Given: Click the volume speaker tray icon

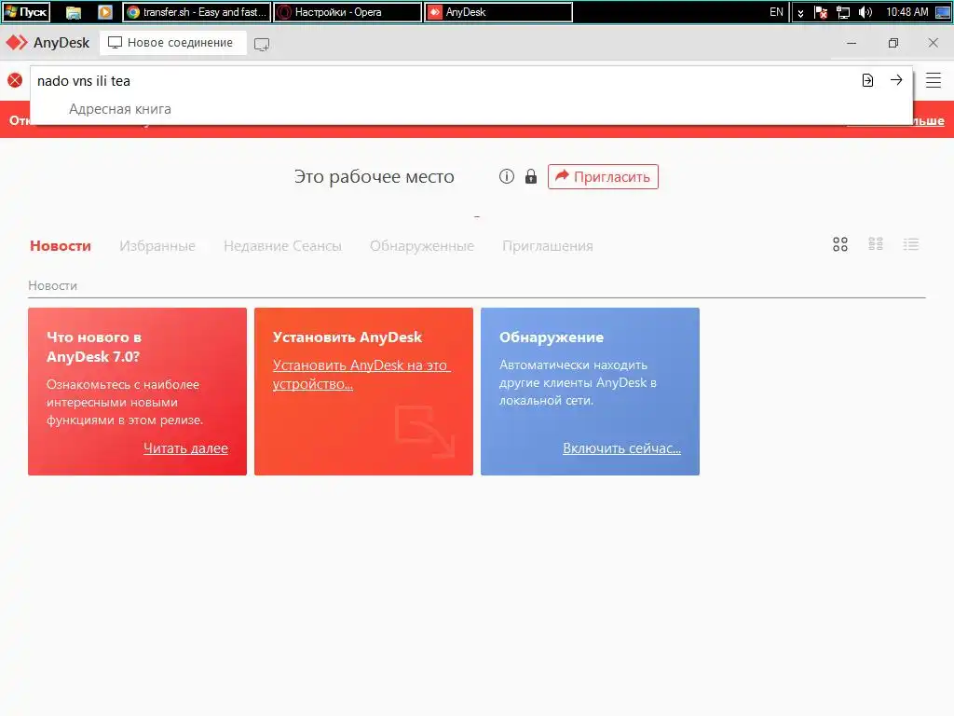Looking at the screenshot, I should point(865,12).
